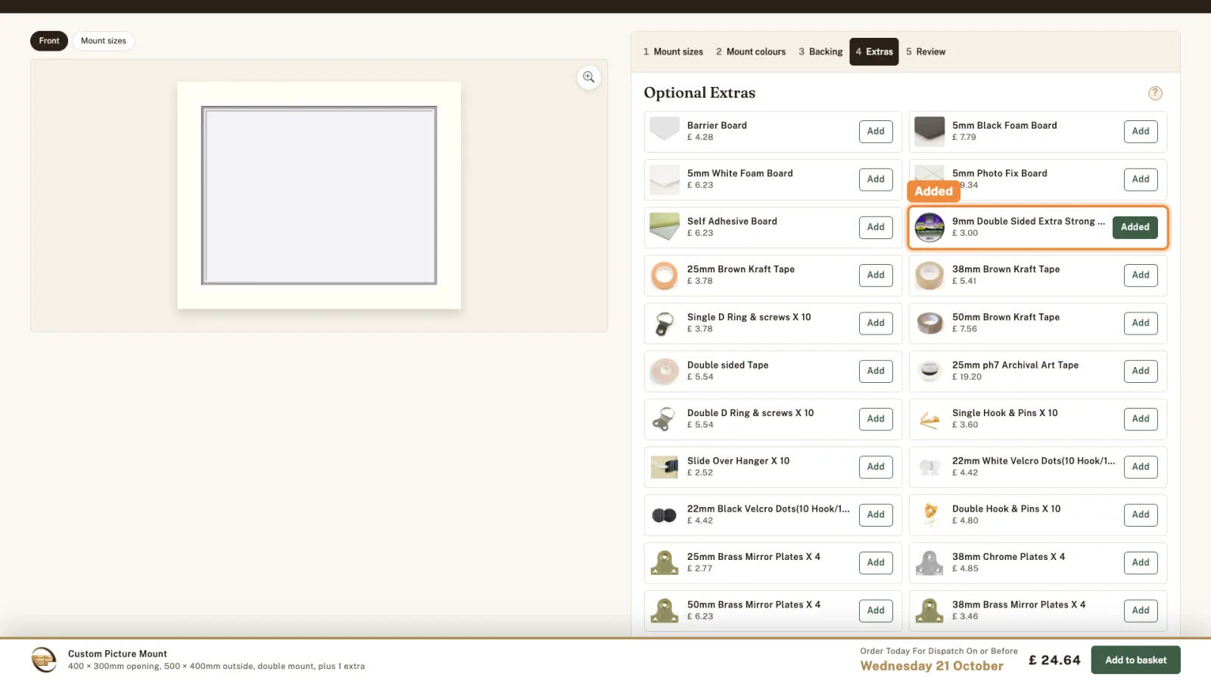Click the Slide Over Hanger image

pos(665,467)
